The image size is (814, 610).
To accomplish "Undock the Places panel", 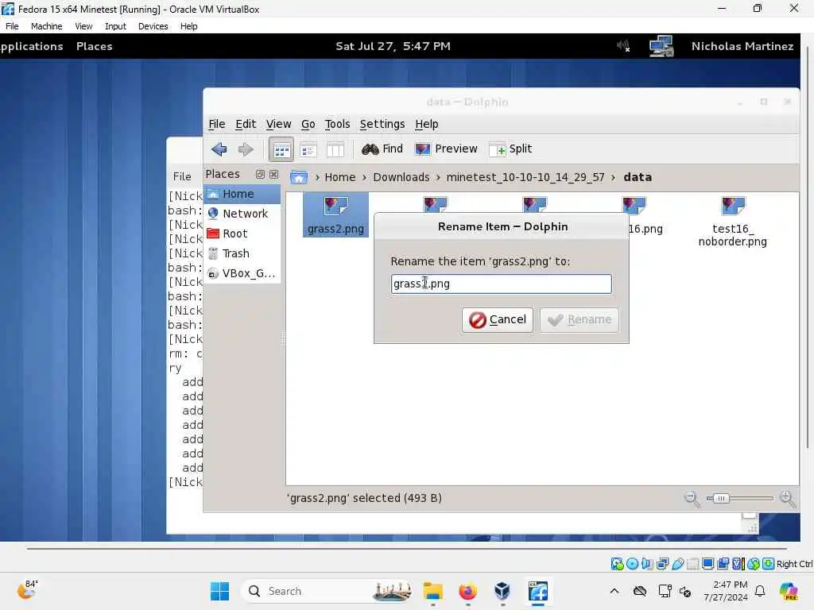I will tap(260, 174).
